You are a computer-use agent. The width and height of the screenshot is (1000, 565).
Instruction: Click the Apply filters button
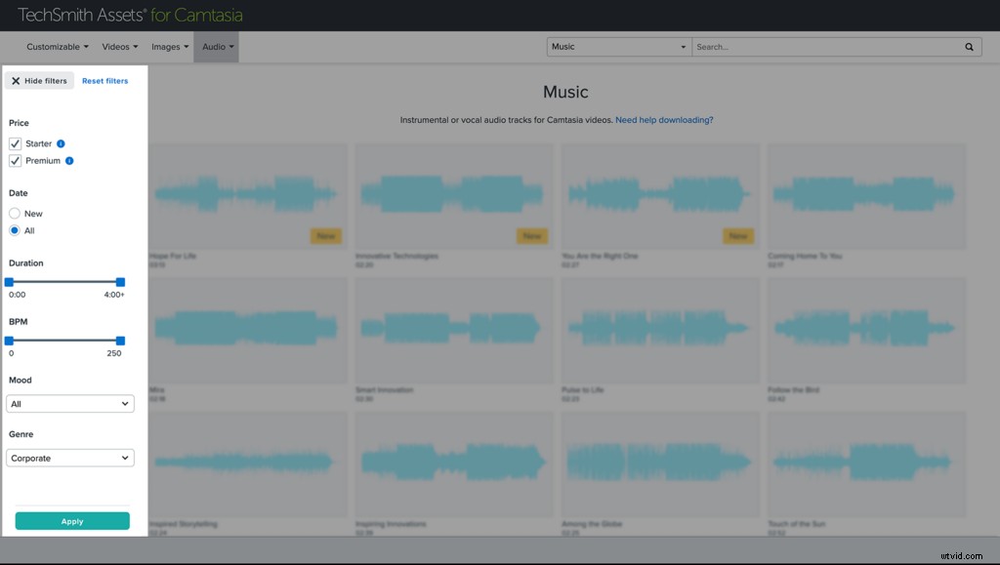click(71, 520)
